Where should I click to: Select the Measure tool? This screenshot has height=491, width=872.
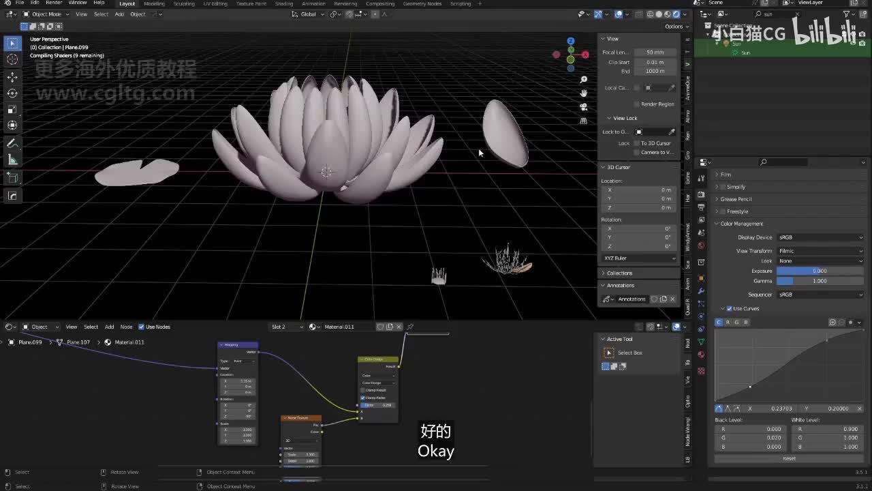pyautogui.click(x=12, y=160)
